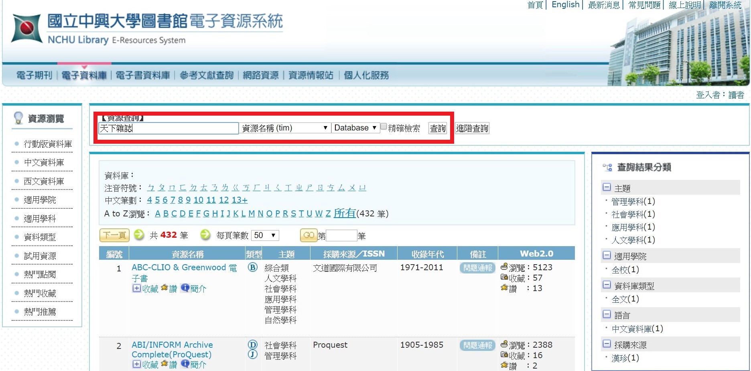Collapse the 主題 category section

[607, 188]
